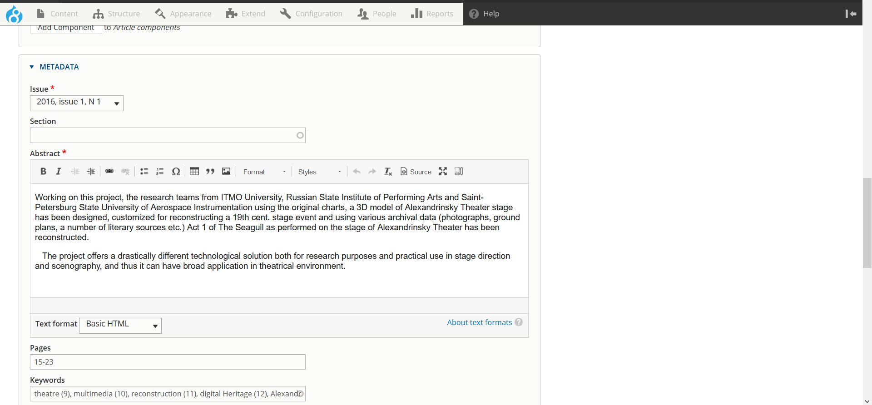Click the insert link icon

109,172
